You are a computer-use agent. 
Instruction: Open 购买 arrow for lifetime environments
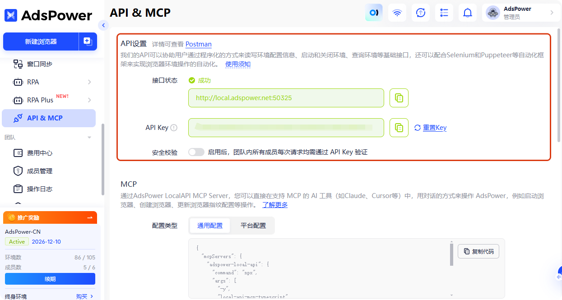point(92,296)
